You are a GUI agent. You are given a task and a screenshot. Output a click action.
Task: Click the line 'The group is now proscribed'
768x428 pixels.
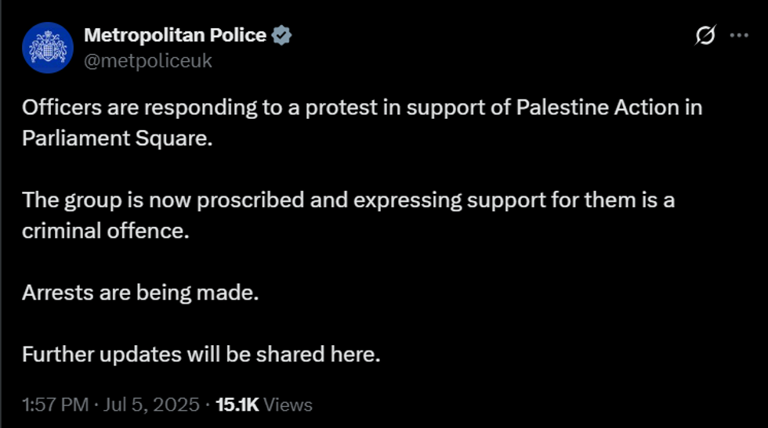348,200
